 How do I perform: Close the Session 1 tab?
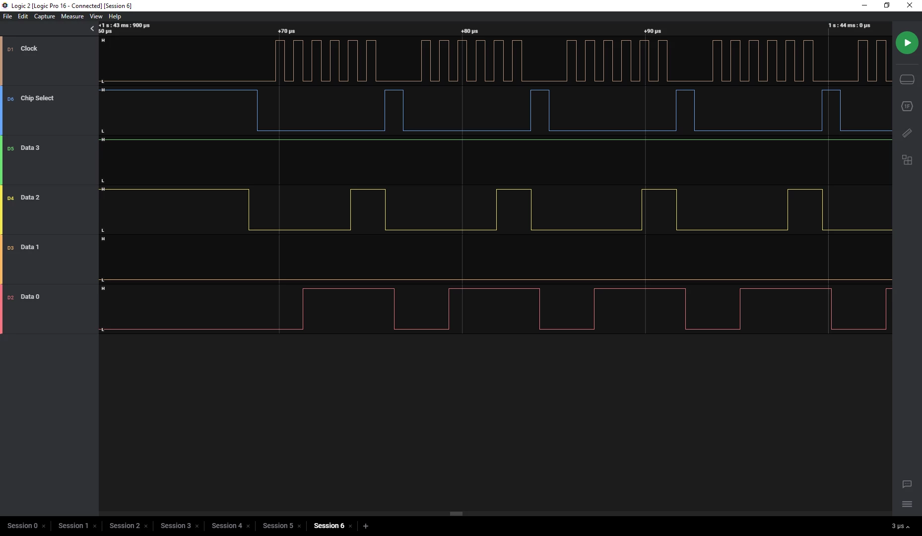[95, 526]
